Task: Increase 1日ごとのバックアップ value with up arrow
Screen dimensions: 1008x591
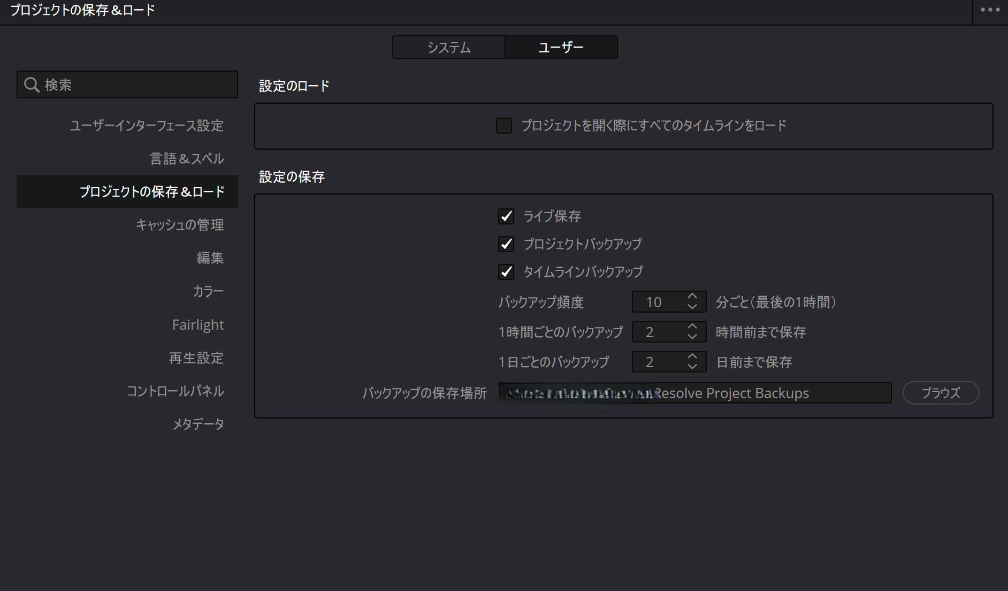Action: coord(692,356)
